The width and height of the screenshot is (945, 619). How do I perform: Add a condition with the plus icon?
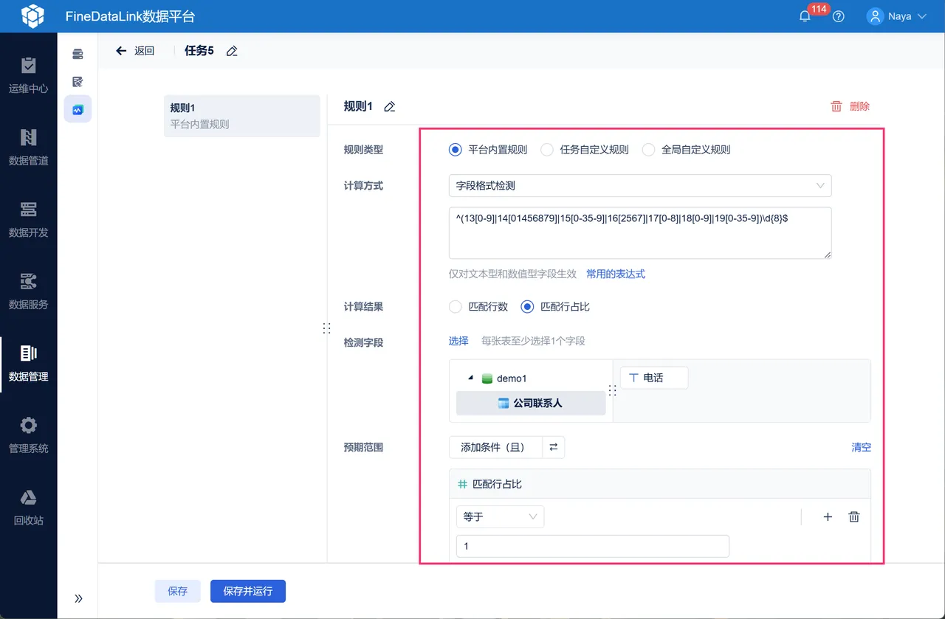(x=828, y=516)
